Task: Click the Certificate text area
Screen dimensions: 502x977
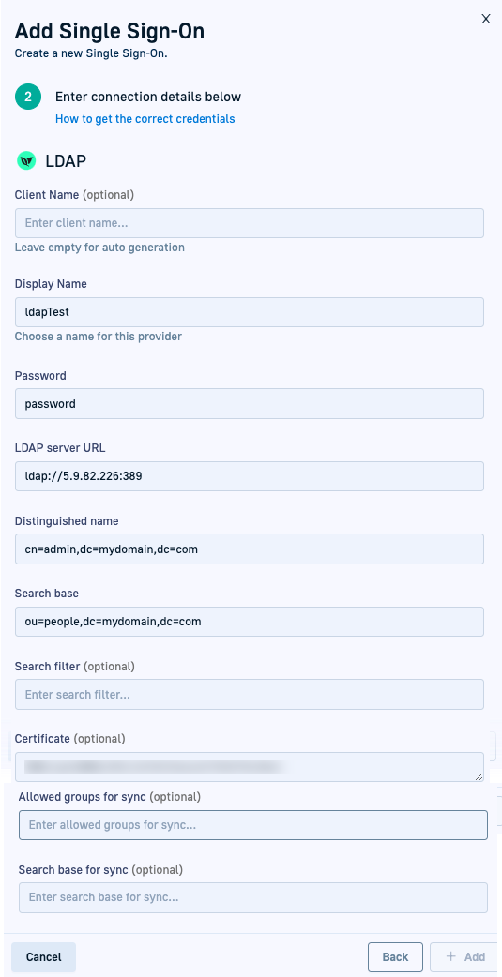Action: tap(250, 767)
